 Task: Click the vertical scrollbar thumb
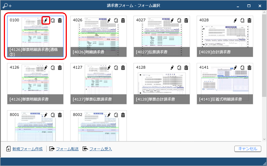point(264,56)
